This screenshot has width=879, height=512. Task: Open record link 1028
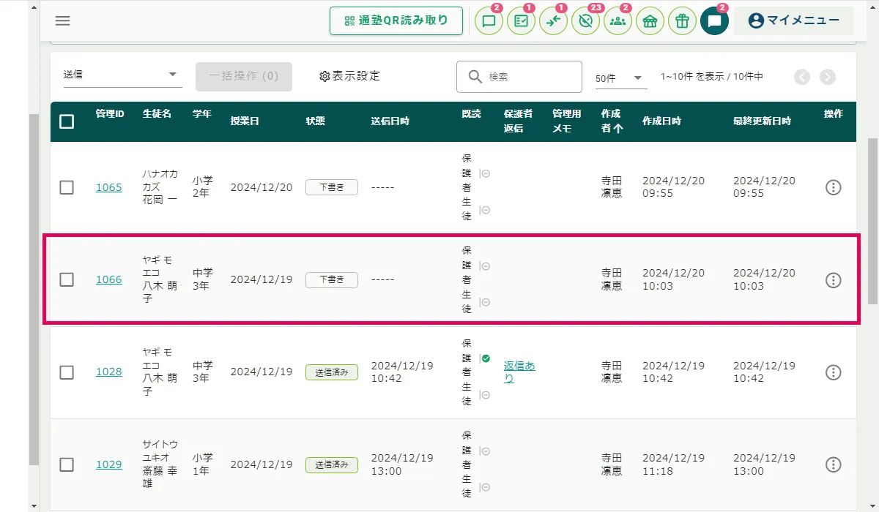coord(109,372)
